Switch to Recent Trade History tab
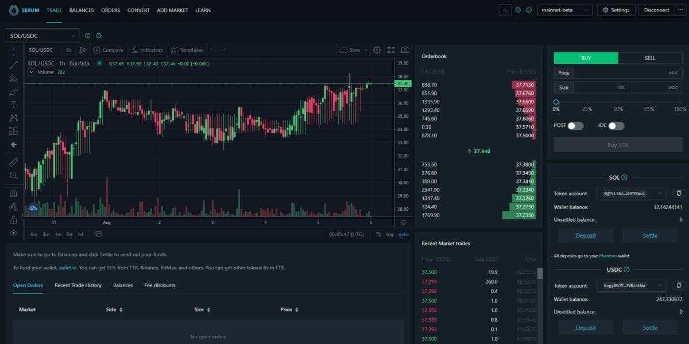The image size is (689, 344). pos(78,285)
